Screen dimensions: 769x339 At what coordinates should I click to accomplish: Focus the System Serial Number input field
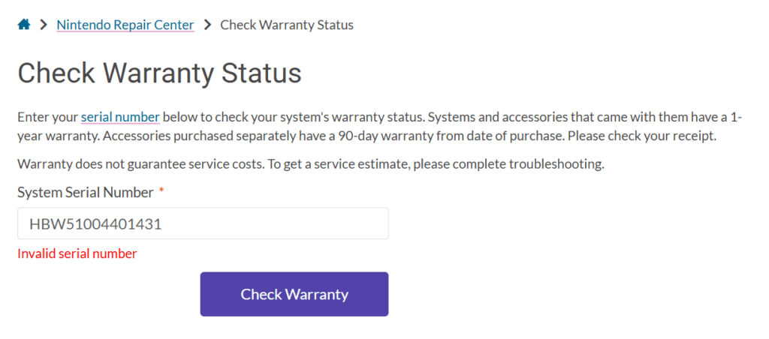(x=203, y=224)
